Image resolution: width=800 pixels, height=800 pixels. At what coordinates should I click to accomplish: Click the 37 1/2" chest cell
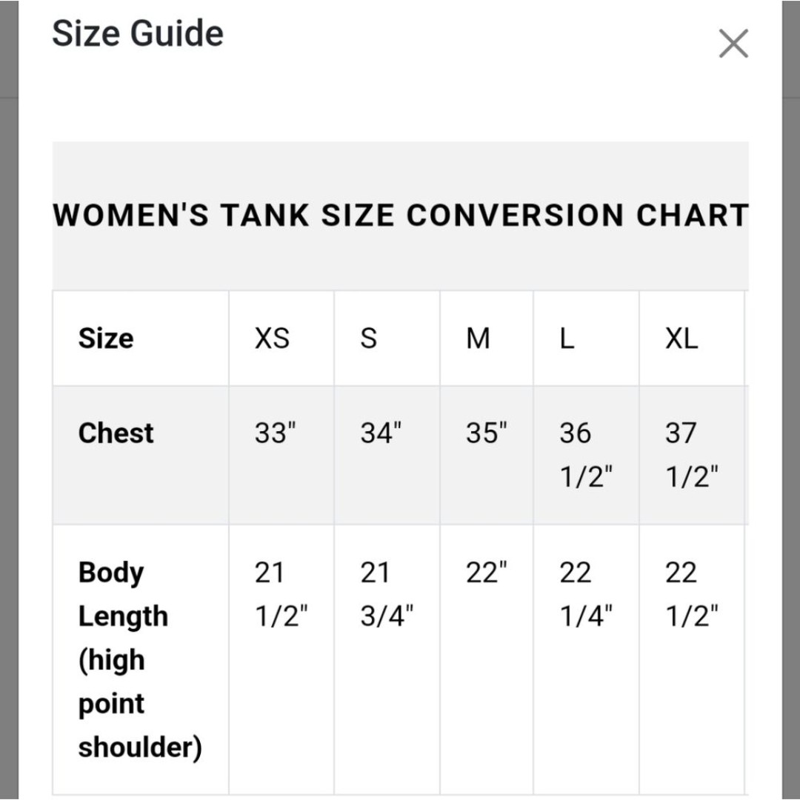coord(691,455)
